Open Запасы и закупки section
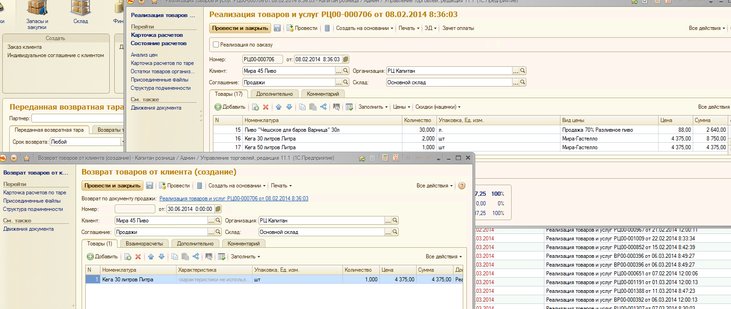731x309 pixels. point(37,15)
